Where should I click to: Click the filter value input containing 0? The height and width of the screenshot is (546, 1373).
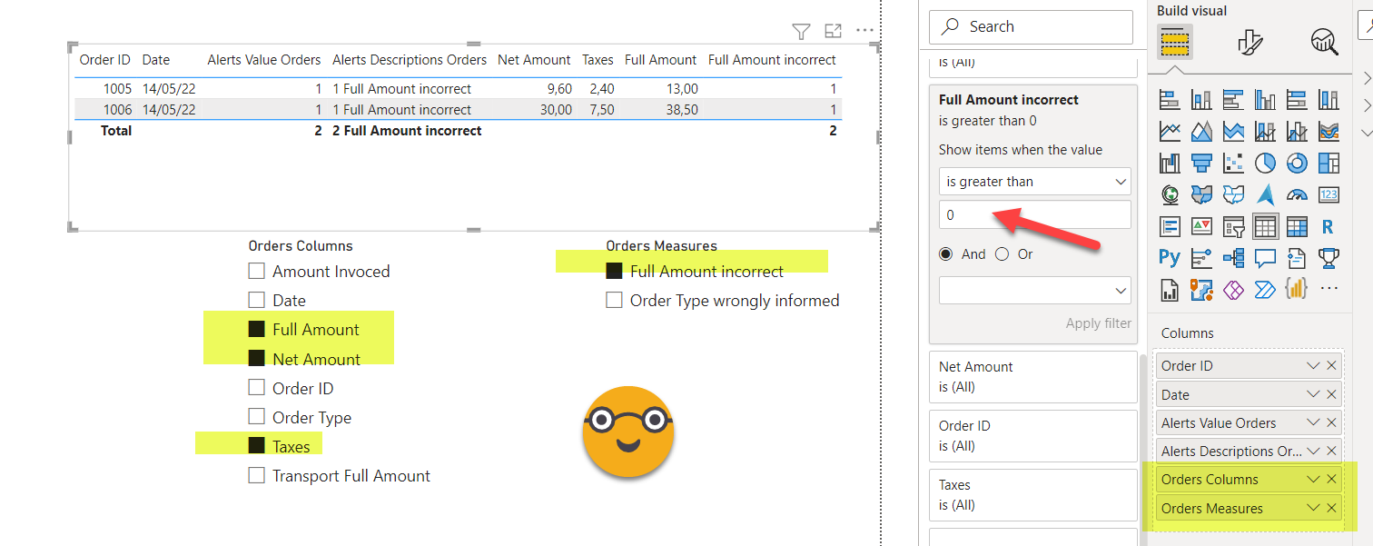[x=1034, y=215]
